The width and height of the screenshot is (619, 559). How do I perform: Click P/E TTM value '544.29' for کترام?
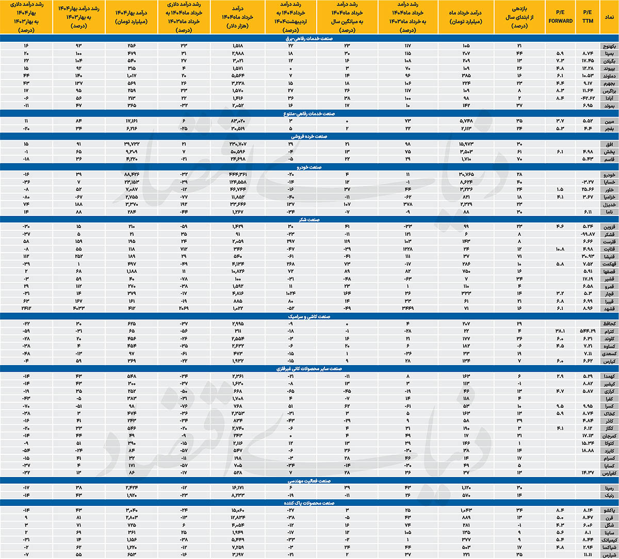pos(587,332)
